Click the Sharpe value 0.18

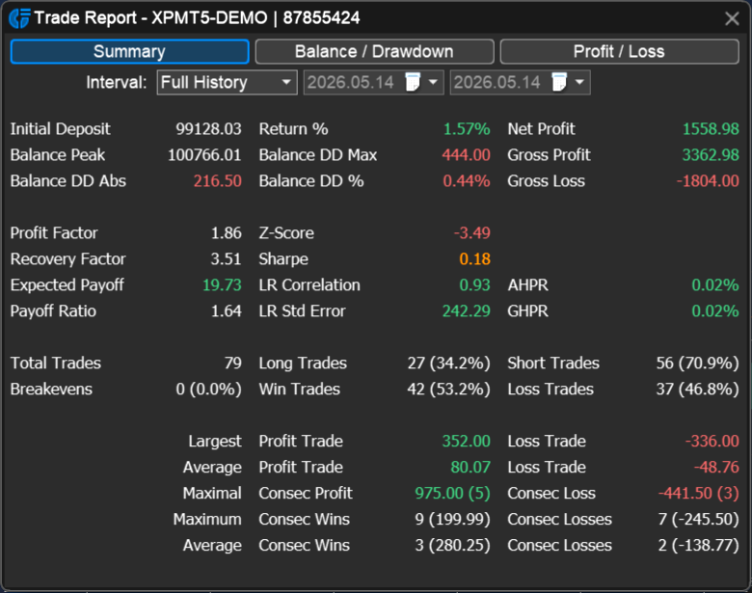point(474,259)
